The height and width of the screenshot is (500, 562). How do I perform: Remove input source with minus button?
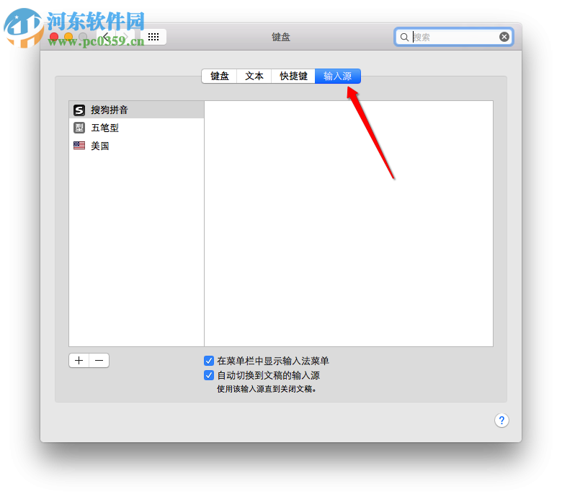(x=99, y=360)
